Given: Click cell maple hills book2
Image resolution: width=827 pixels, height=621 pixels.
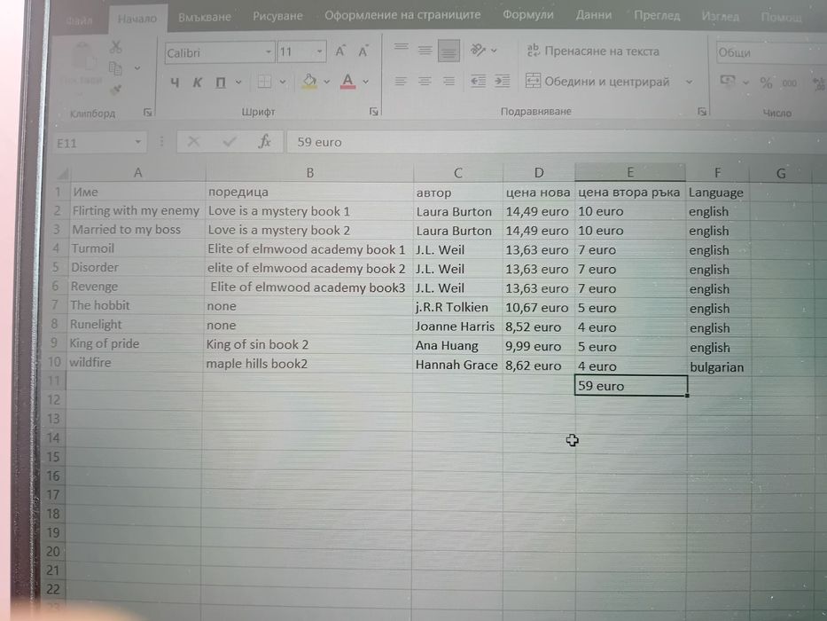Looking at the screenshot, I should pos(308,364).
